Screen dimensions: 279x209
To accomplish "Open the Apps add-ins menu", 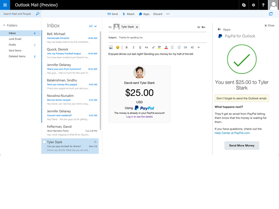I will (144, 14).
